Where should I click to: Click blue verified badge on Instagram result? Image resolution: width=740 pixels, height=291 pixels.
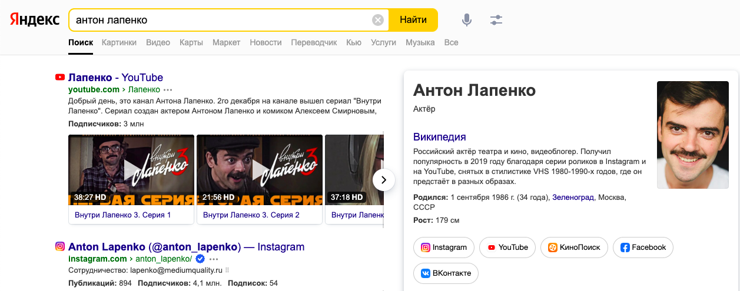click(200, 259)
